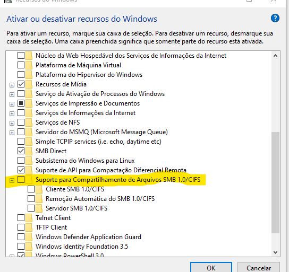Image resolution: width=289 pixels, height=272 pixels.
Task: Select Remoção Automática do SMB 1.0/CIFS label
Action: pyautogui.click(x=100, y=199)
